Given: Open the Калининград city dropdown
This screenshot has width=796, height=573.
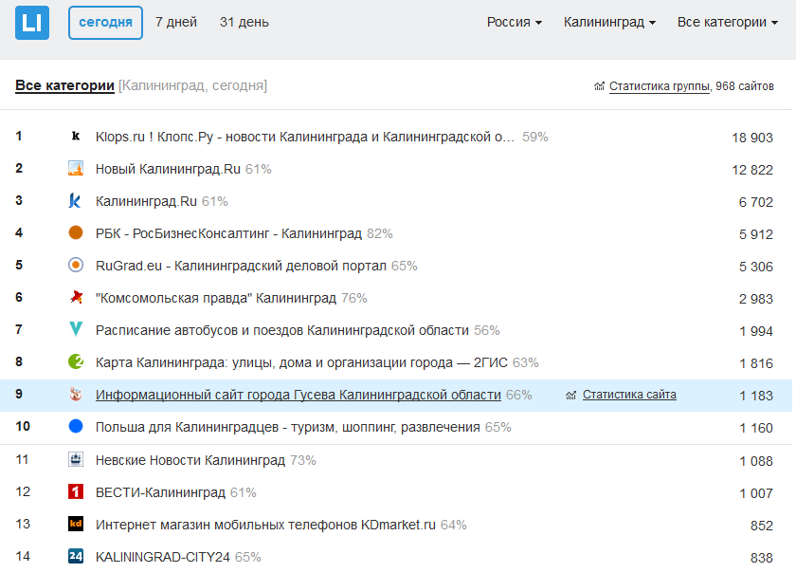Looking at the screenshot, I should point(609,23).
